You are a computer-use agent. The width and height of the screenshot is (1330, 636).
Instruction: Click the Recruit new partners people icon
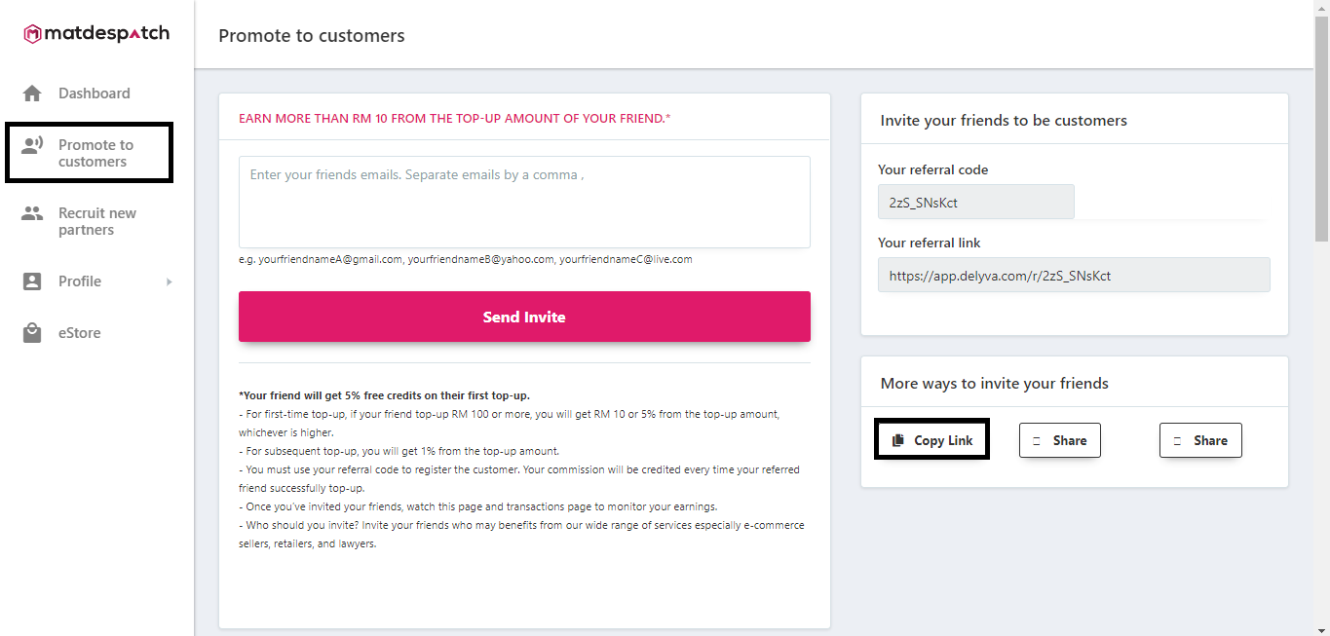click(32, 213)
